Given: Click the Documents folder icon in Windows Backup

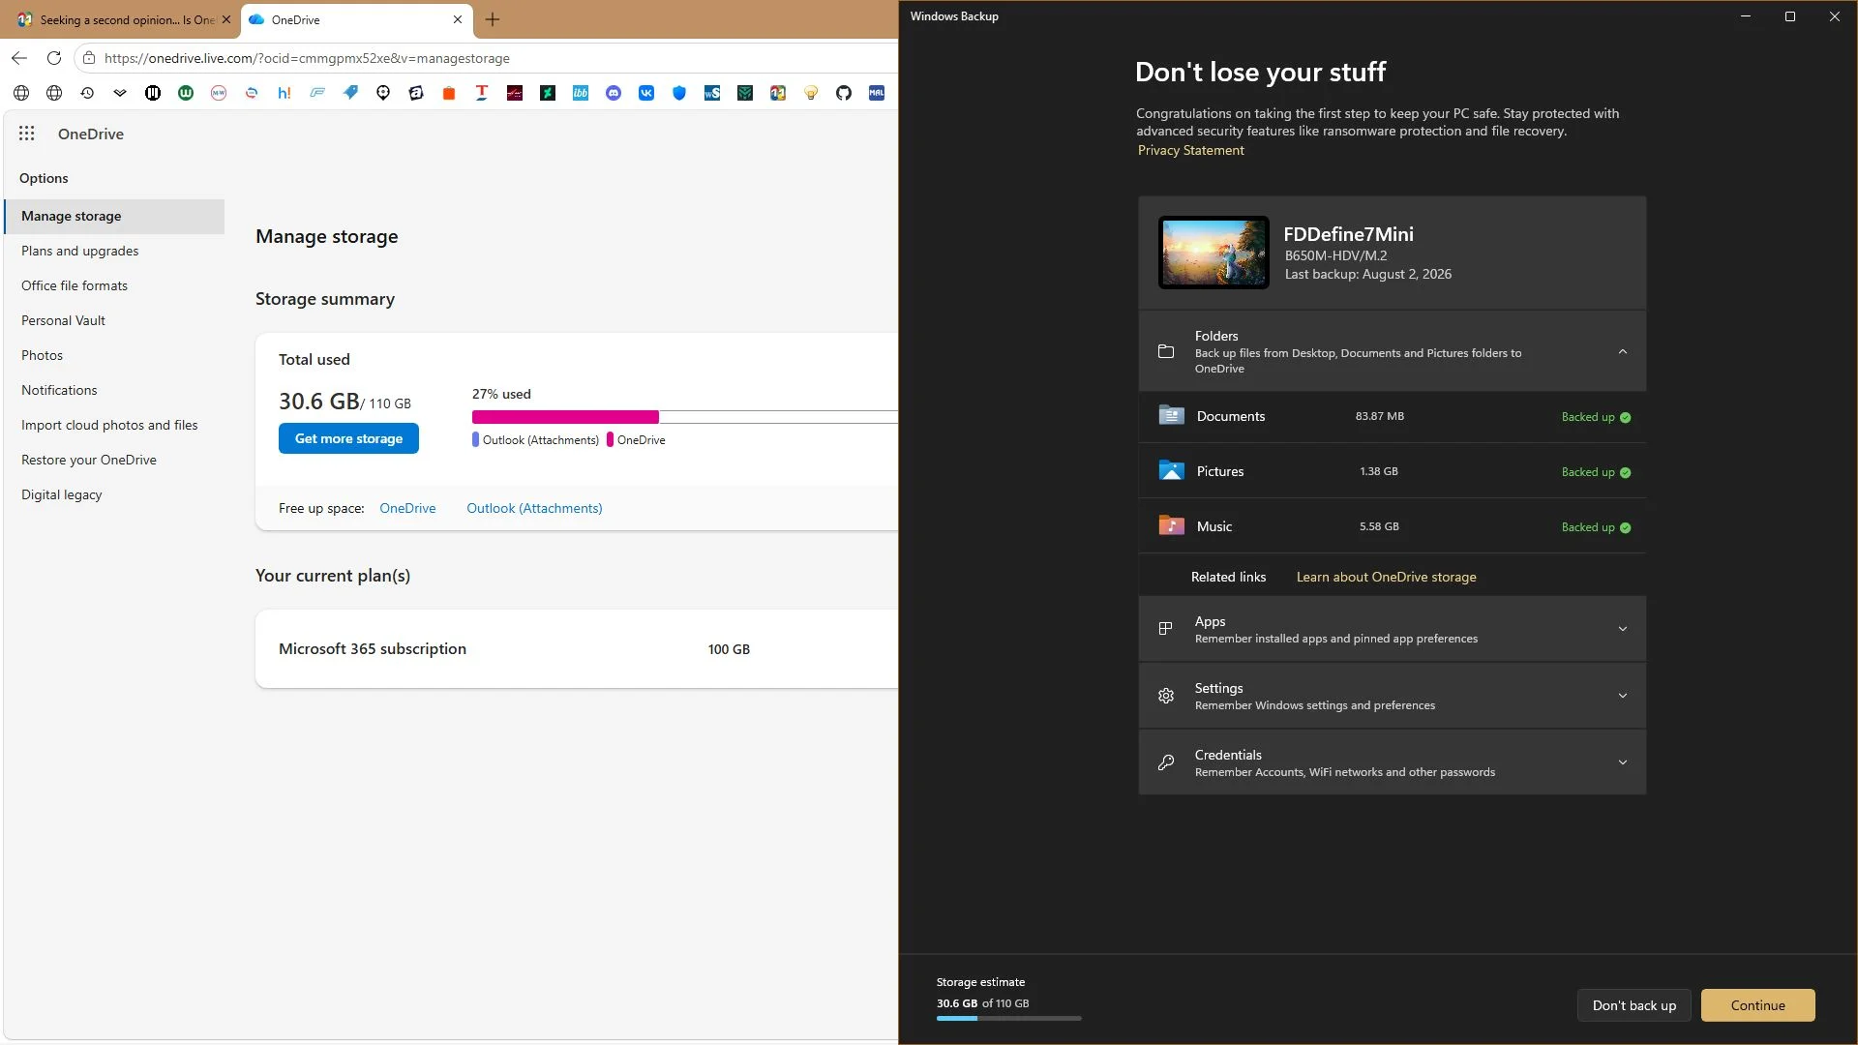Looking at the screenshot, I should pos(1171,416).
